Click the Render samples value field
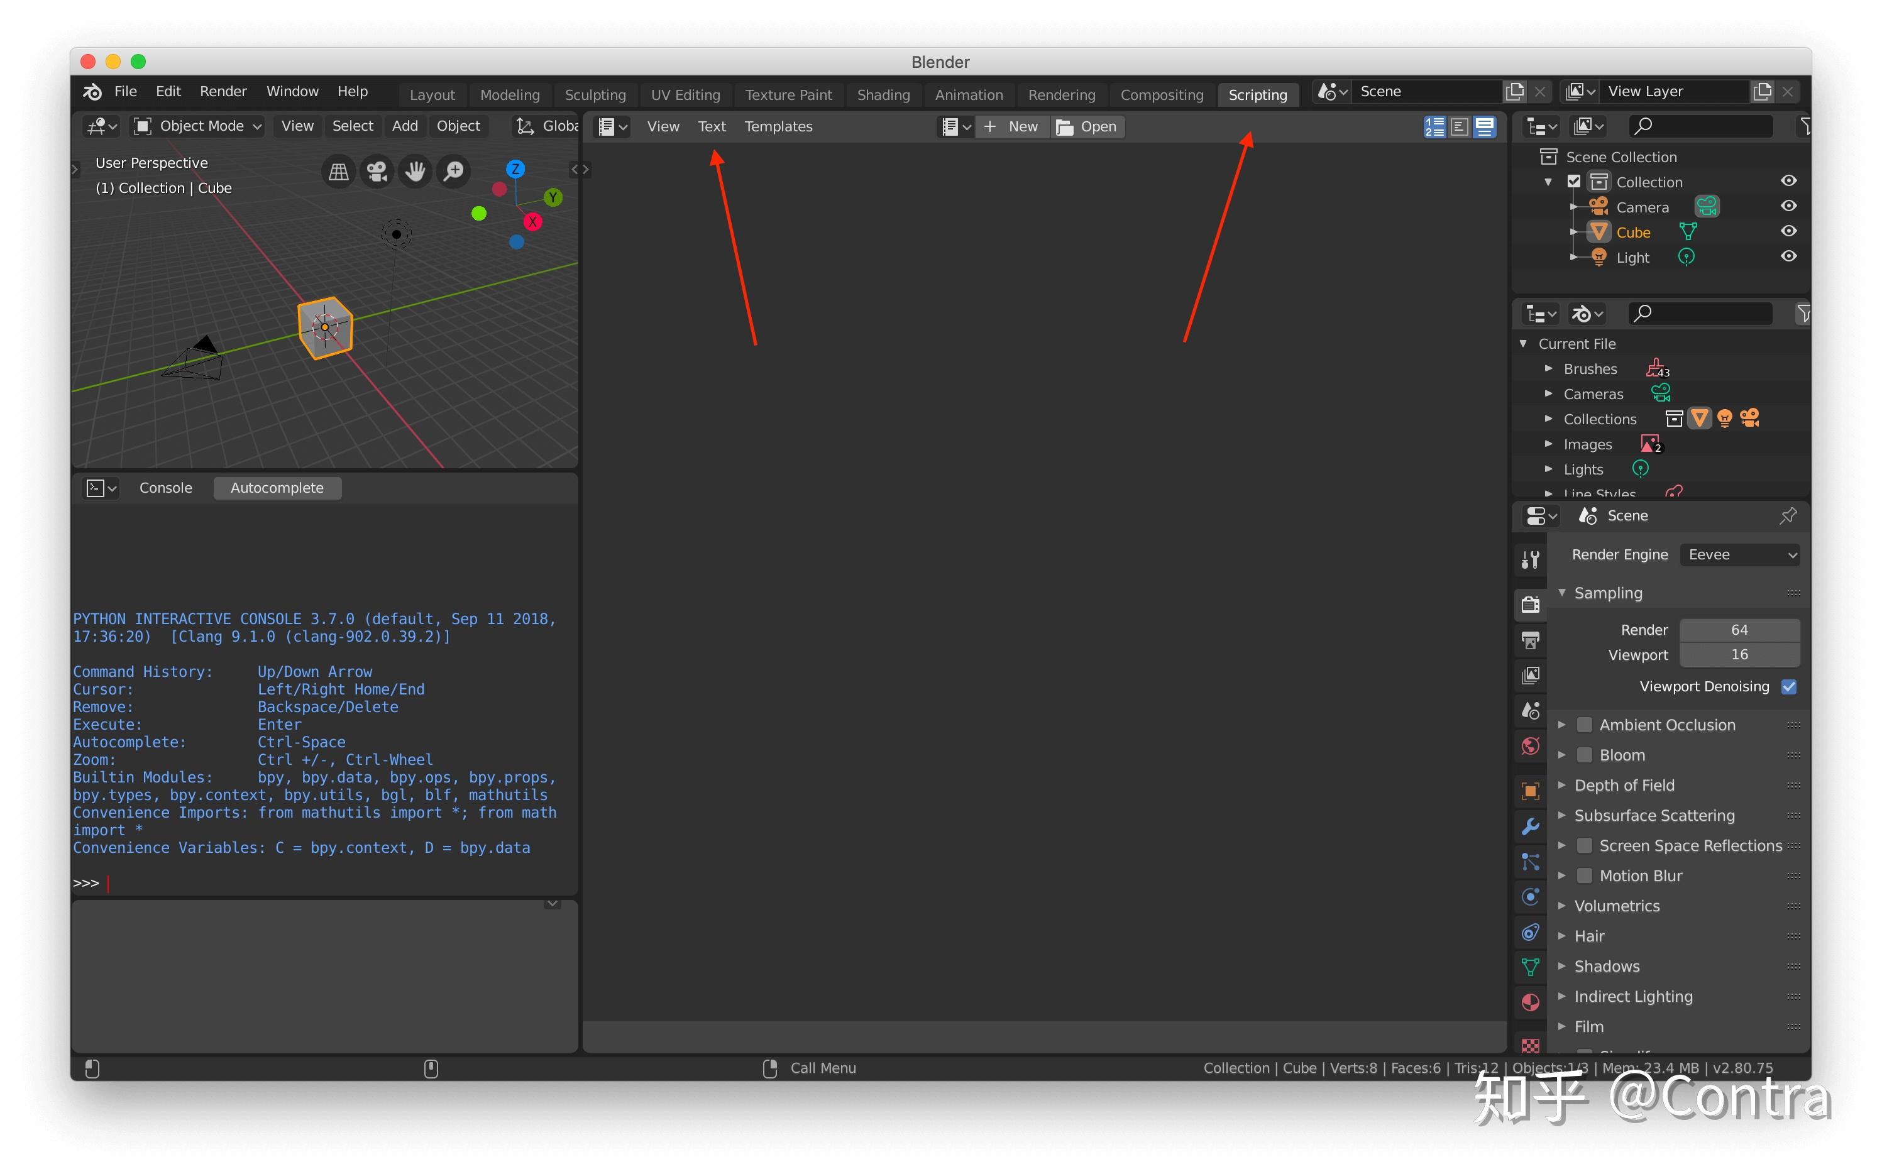The height and width of the screenshot is (1174, 1882). tap(1739, 630)
